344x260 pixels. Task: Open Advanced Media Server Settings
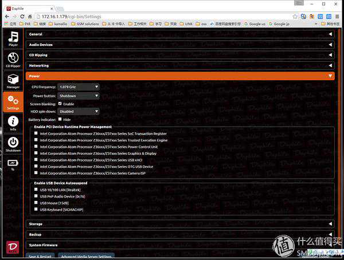point(85,256)
